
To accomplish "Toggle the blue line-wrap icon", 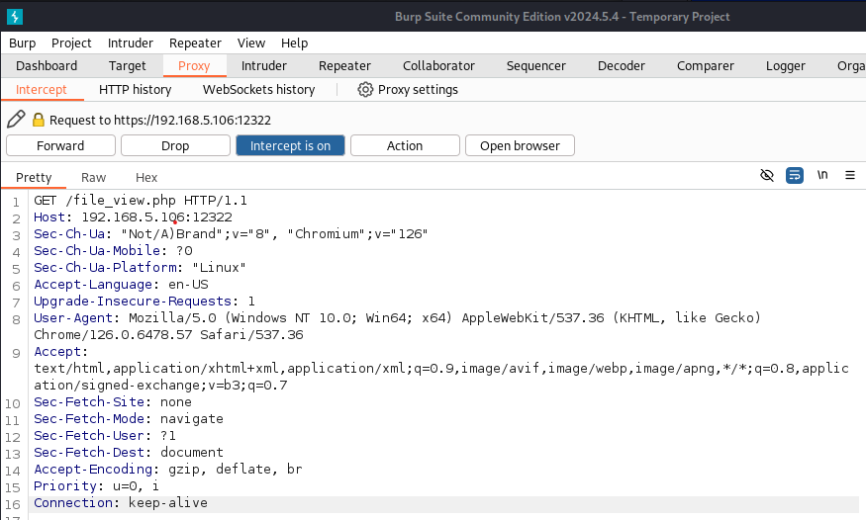I will 794,175.
